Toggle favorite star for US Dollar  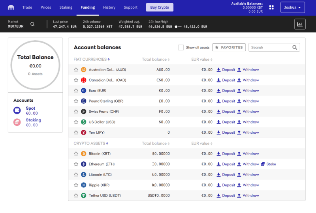(76, 122)
